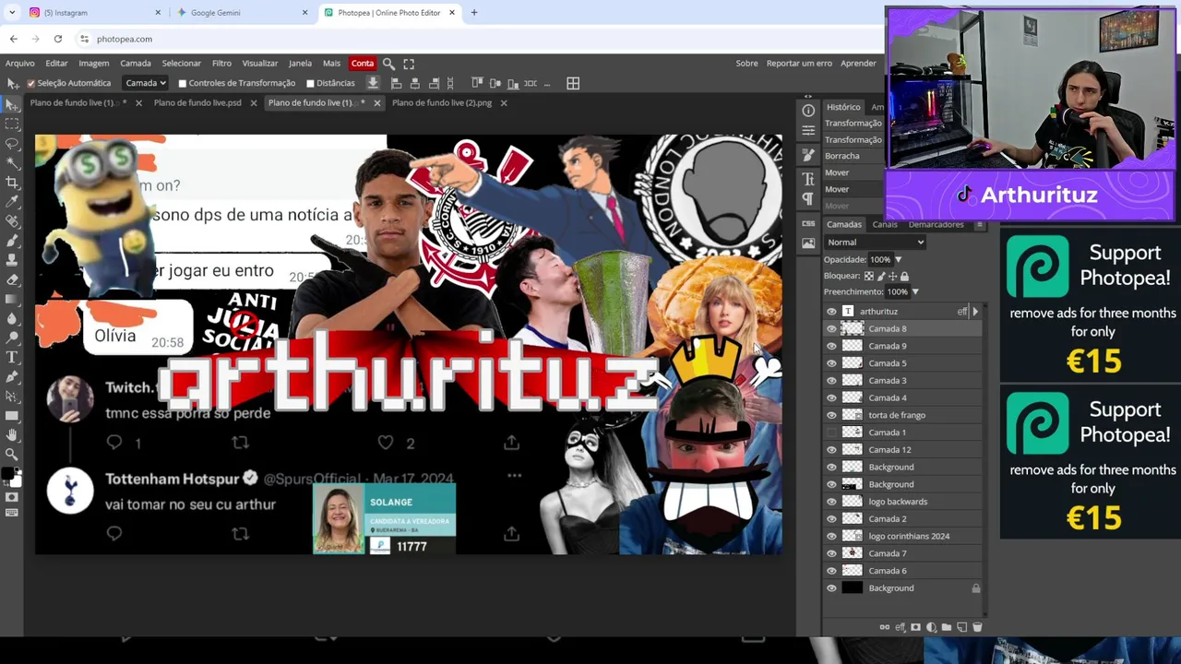Select the Eraser tool

(12, 279)
